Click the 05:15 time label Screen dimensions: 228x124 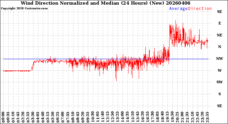[48, 117]
